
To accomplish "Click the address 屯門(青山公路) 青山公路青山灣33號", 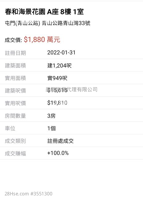I will click(x=48, y=23).
